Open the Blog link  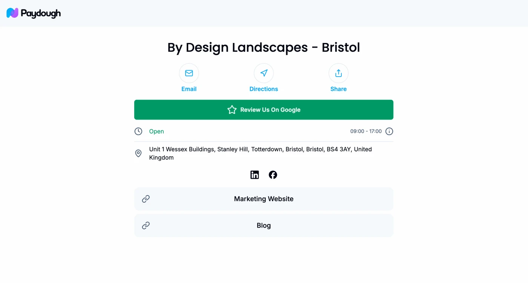(x=264, y=226)
